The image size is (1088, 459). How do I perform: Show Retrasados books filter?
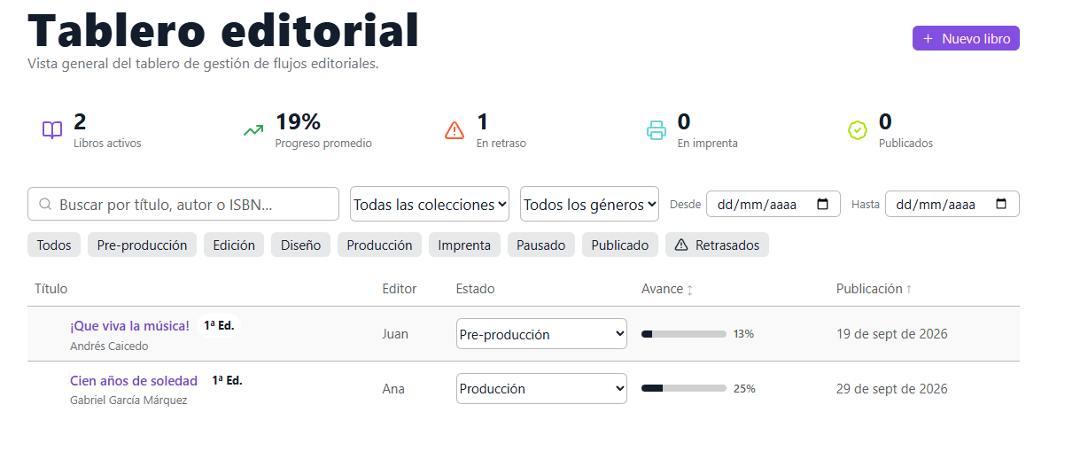click(x=717, y=245)
